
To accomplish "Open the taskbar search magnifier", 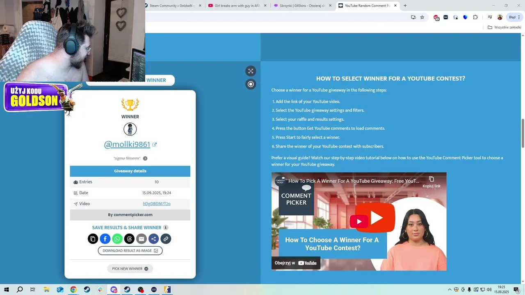I will click(x=20, y=290).
